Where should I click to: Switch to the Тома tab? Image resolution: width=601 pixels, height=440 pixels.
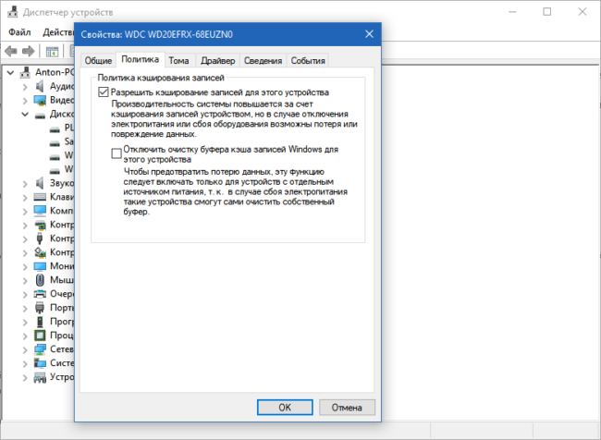click(178, 61)
